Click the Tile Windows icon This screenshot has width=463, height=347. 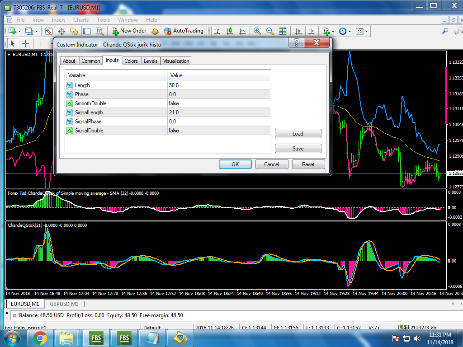coord(283,31)
